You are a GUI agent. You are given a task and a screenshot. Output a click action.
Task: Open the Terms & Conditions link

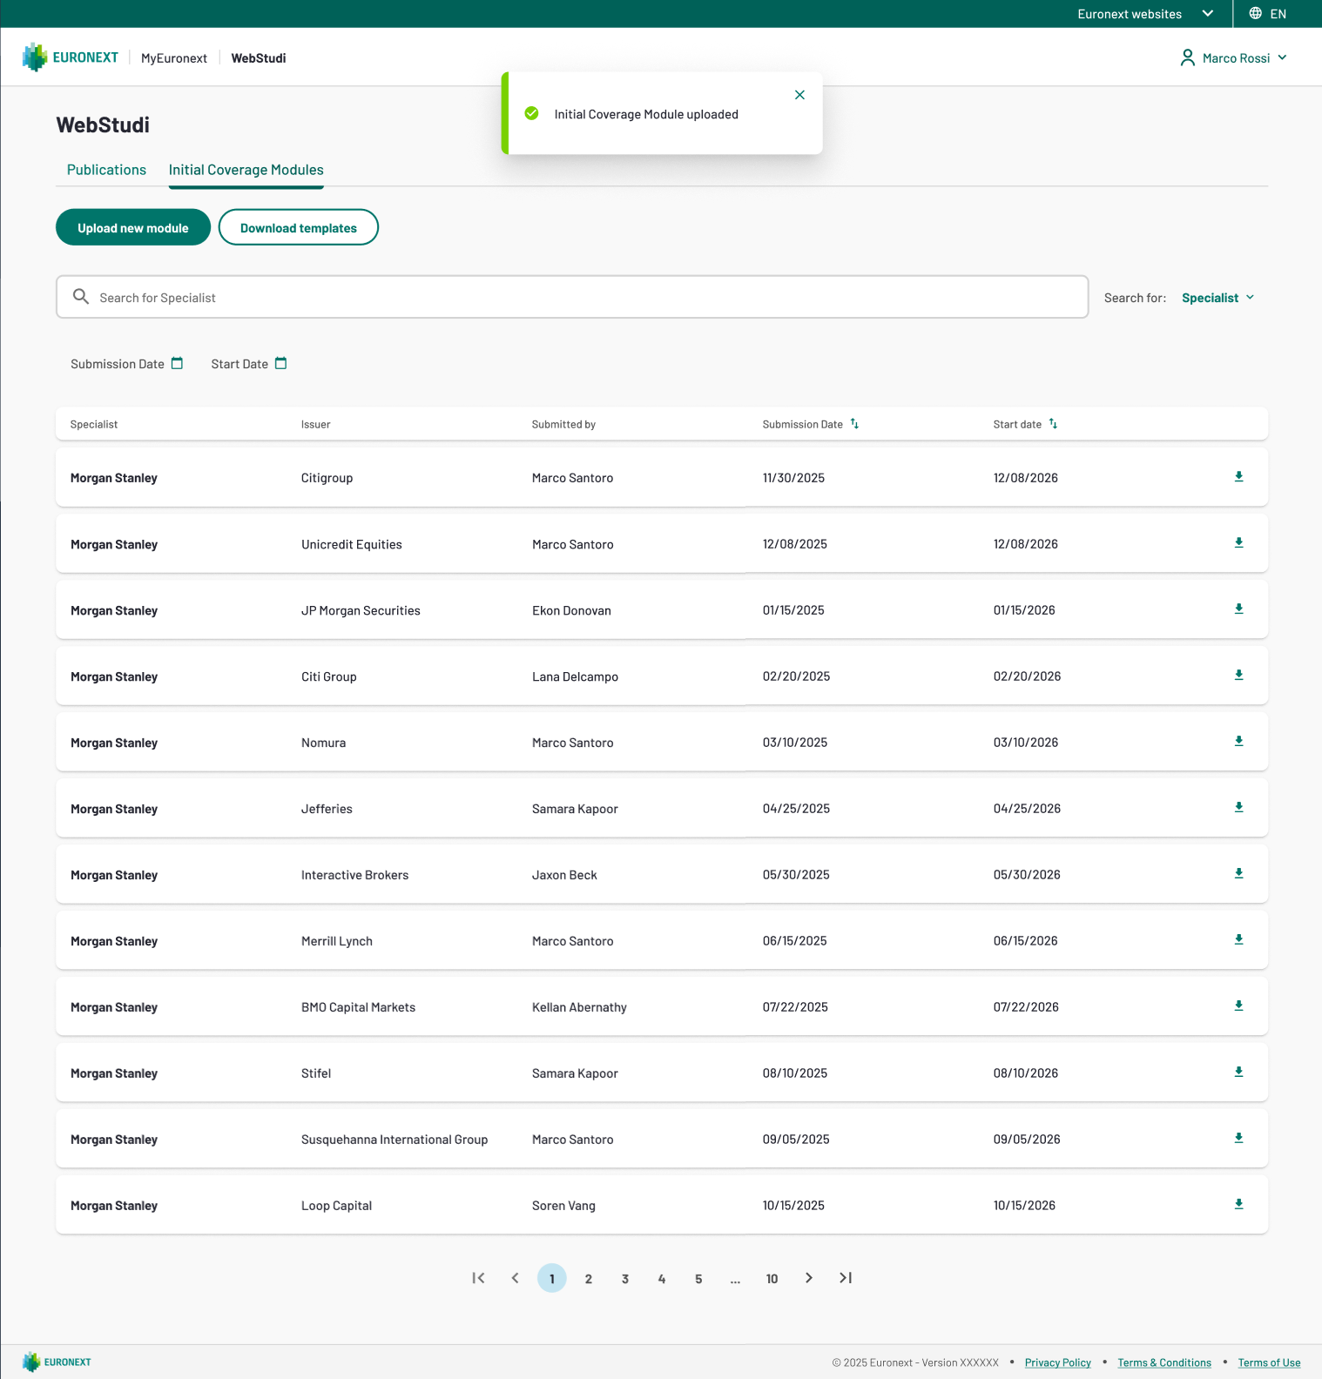(x=1164, y=1362)
